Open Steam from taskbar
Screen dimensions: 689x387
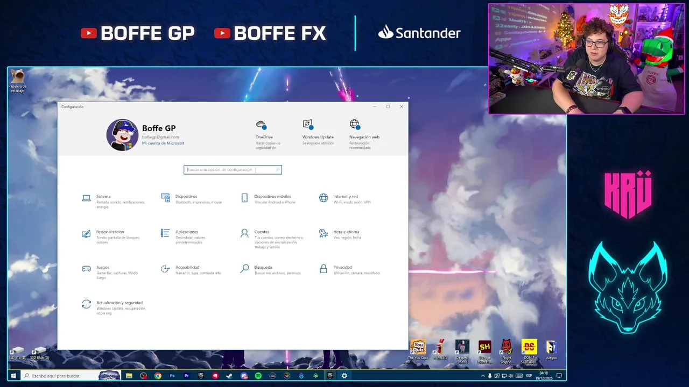coord(230,376)
